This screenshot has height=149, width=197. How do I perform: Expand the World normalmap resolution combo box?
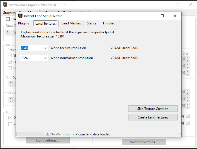pyautogui.click(x=46, y=58)
